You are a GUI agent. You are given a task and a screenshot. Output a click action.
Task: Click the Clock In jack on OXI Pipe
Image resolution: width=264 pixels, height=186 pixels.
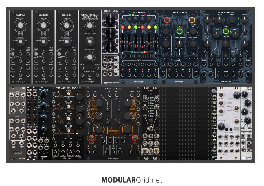21,143
